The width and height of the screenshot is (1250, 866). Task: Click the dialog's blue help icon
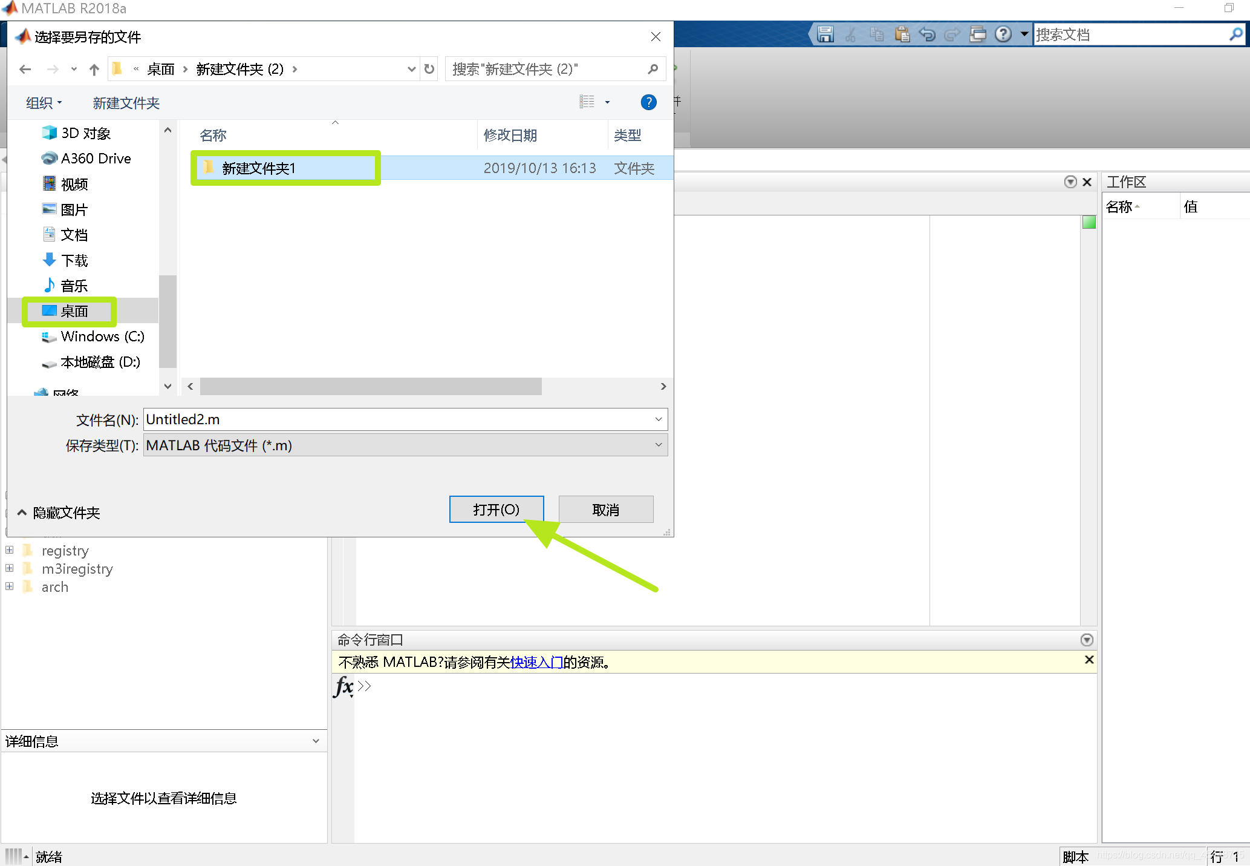click(648, 102)
